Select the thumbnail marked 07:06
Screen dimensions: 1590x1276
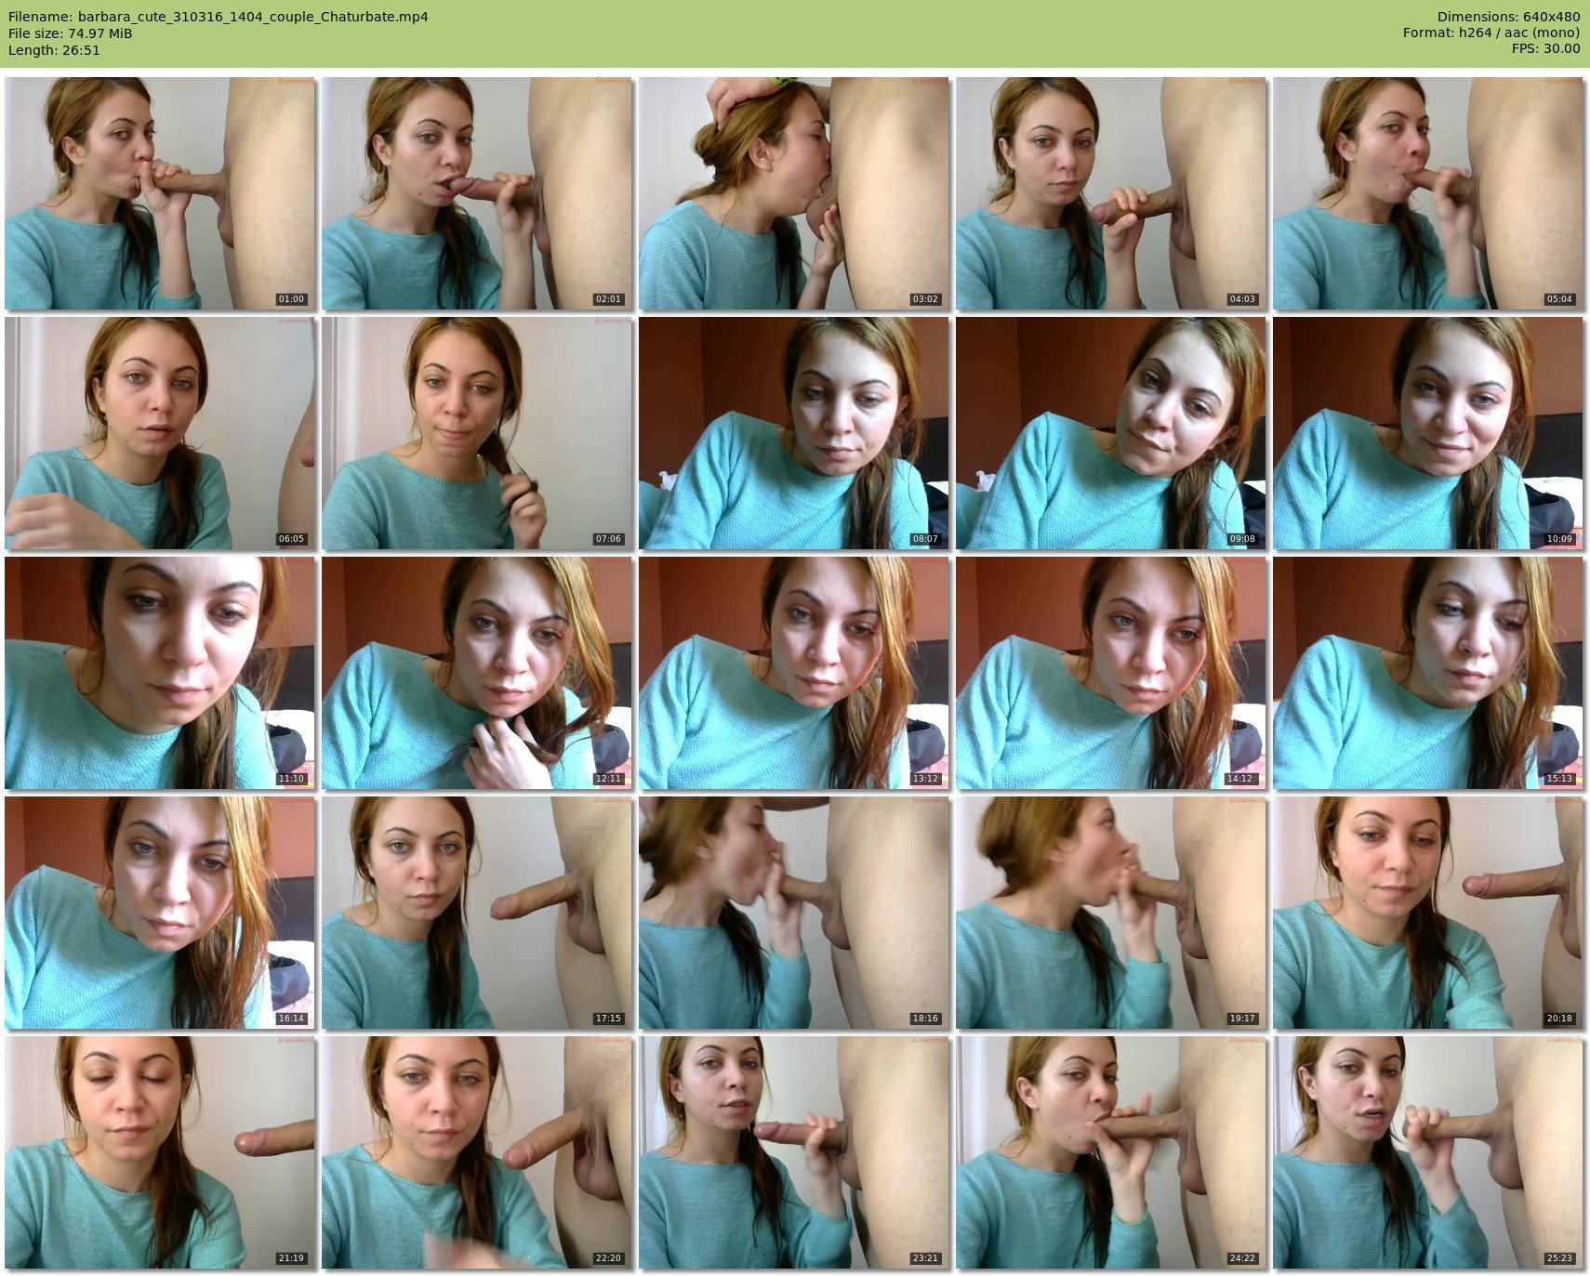coord(477,433)
